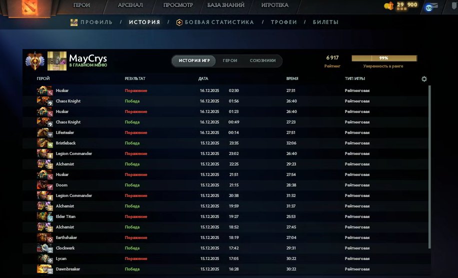Screen dimensions: 458x278
Task: Click the Bristleback hero icon
Action: pyautogui.click(x=44, y=143)
